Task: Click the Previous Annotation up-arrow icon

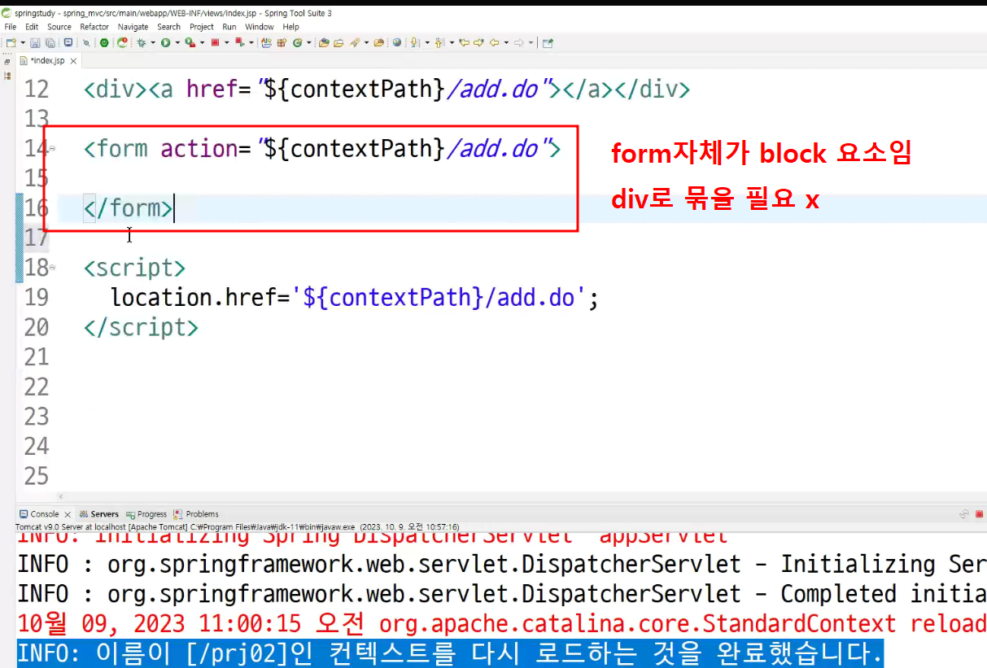Action: coord(439,42)
